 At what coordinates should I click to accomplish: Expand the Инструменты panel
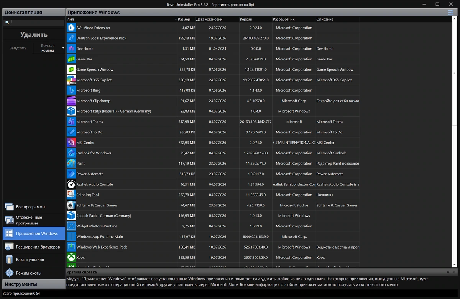coord(34,284)
